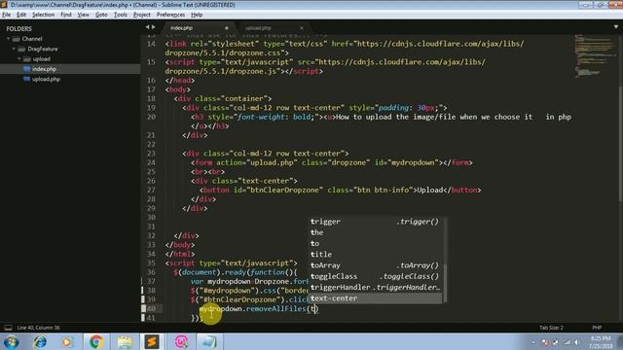
Task: Switch to Sublime Text taskbar icon
Action: [x=152, y=341]
